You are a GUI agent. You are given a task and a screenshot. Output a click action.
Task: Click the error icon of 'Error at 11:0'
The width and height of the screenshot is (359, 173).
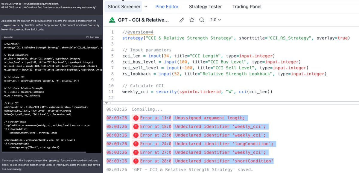tap(136, 118)
